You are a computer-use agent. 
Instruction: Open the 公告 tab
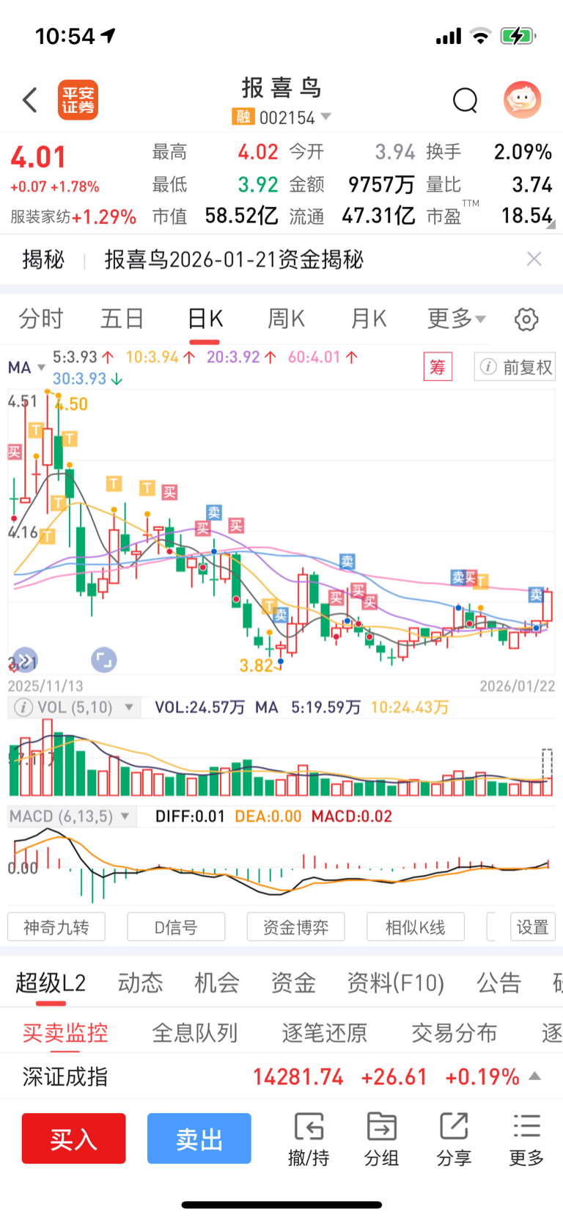[x=498, y=982]
